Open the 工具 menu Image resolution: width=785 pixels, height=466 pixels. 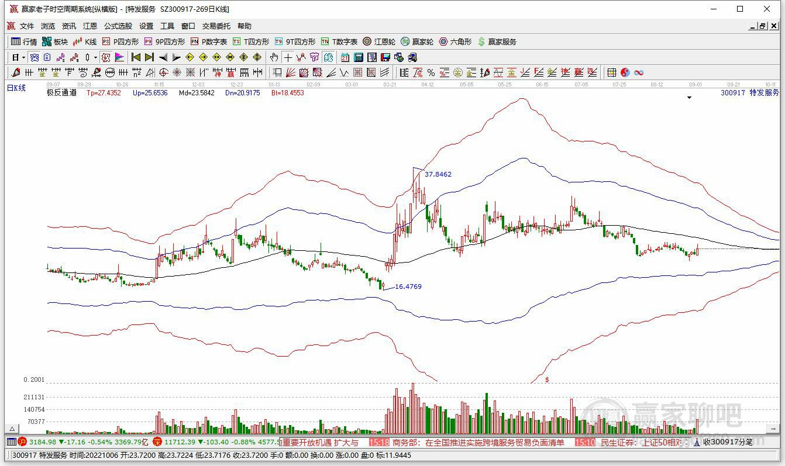pos(167,26)
